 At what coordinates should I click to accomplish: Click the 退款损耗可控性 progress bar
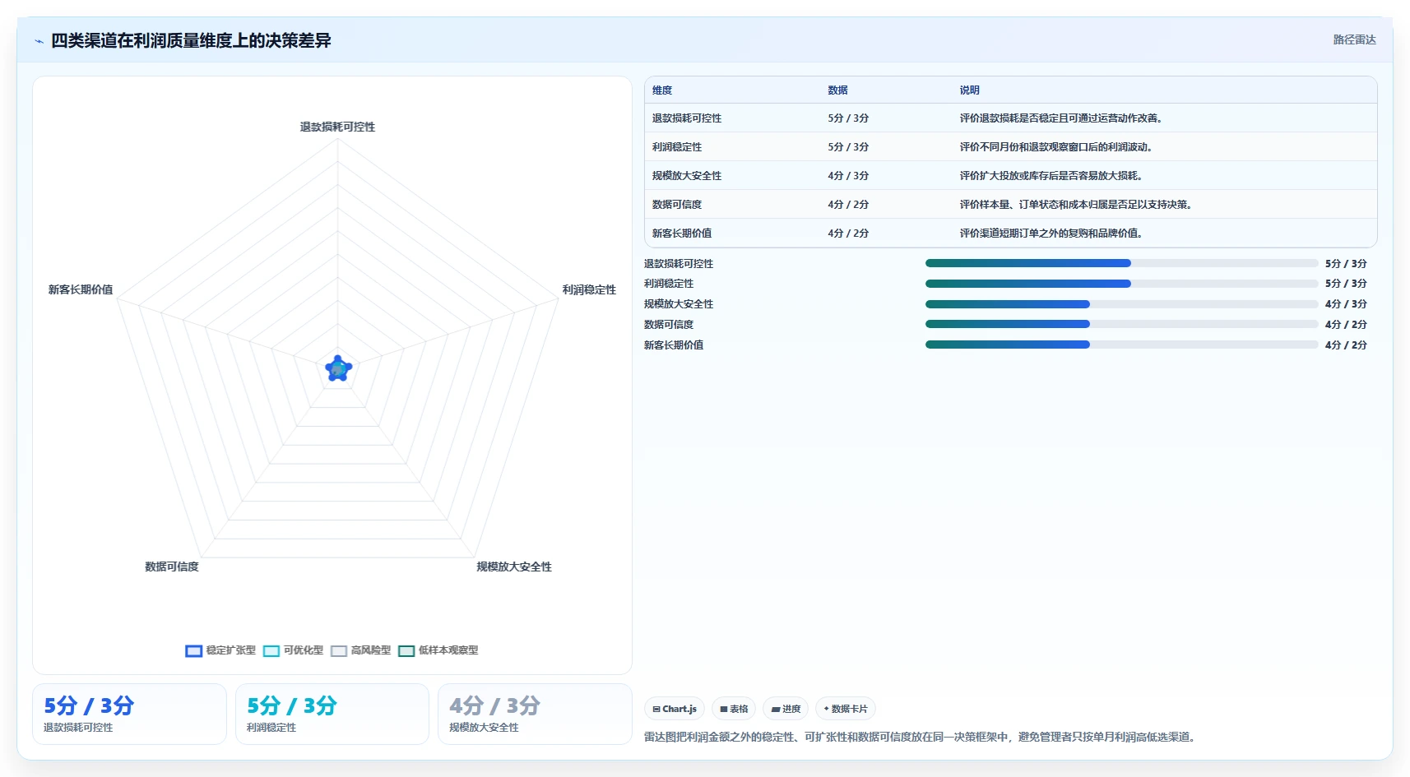pos(1121,263)
